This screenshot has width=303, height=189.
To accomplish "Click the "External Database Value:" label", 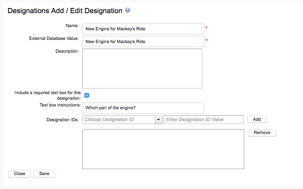I will [54, 39].
